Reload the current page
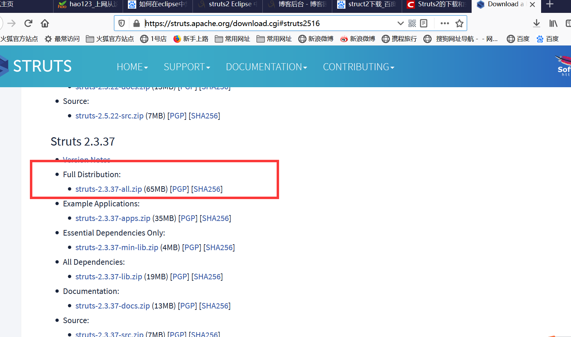 coord(28,23)
